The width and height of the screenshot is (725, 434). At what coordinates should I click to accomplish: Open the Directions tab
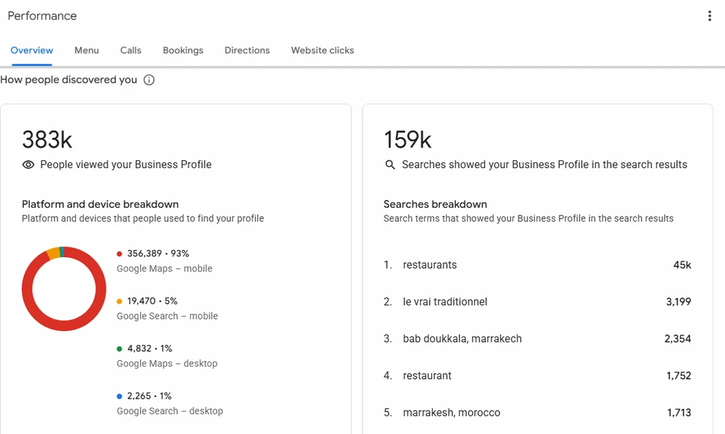tap(247, 51)
